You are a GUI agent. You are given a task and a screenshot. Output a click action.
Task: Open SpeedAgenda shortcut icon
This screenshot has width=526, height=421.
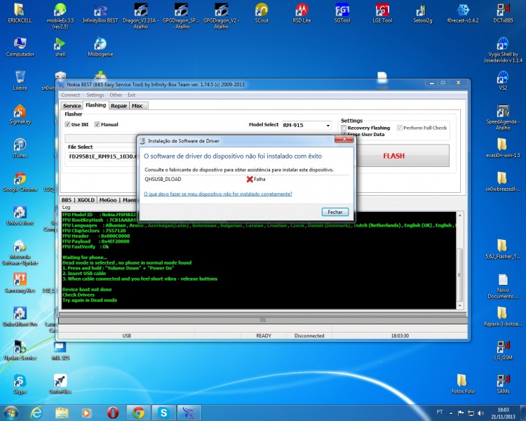point(503,117)
